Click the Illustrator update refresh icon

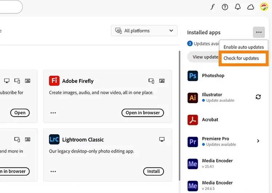click(x=258, y=97)
